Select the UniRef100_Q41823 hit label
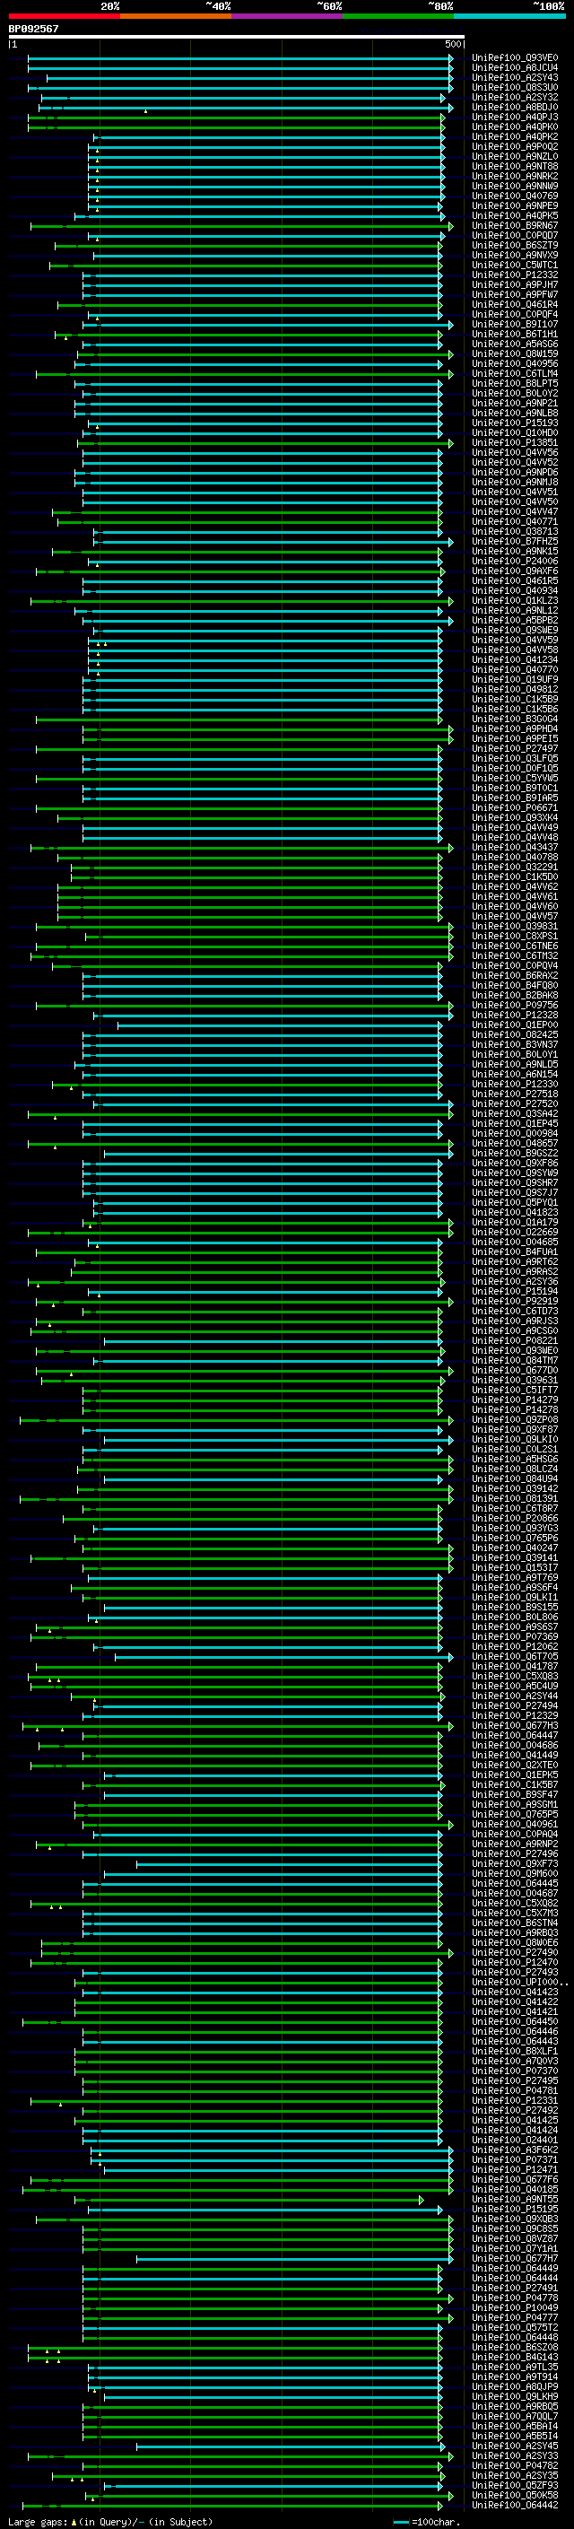Screen dimensions: 574x2529 click(515, 1213)
